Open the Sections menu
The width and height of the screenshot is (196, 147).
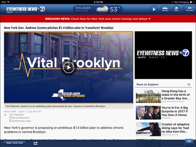click(x=189, y=9)
